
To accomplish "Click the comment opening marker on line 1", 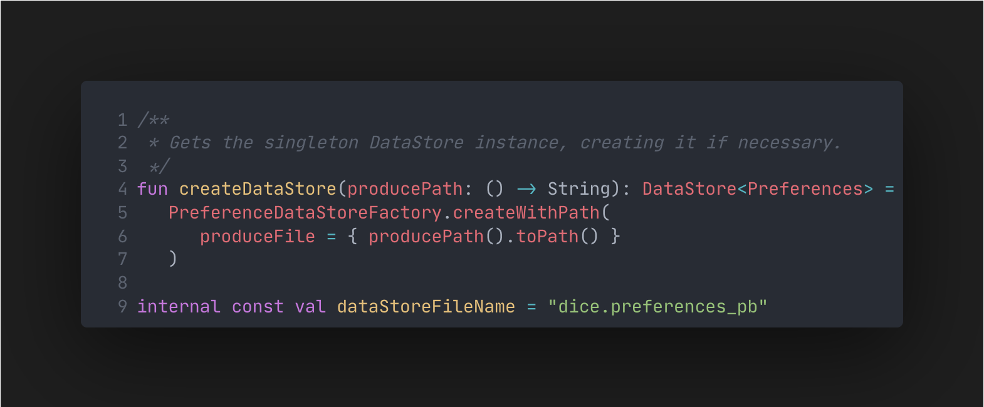I will click(x=154, y=119).
